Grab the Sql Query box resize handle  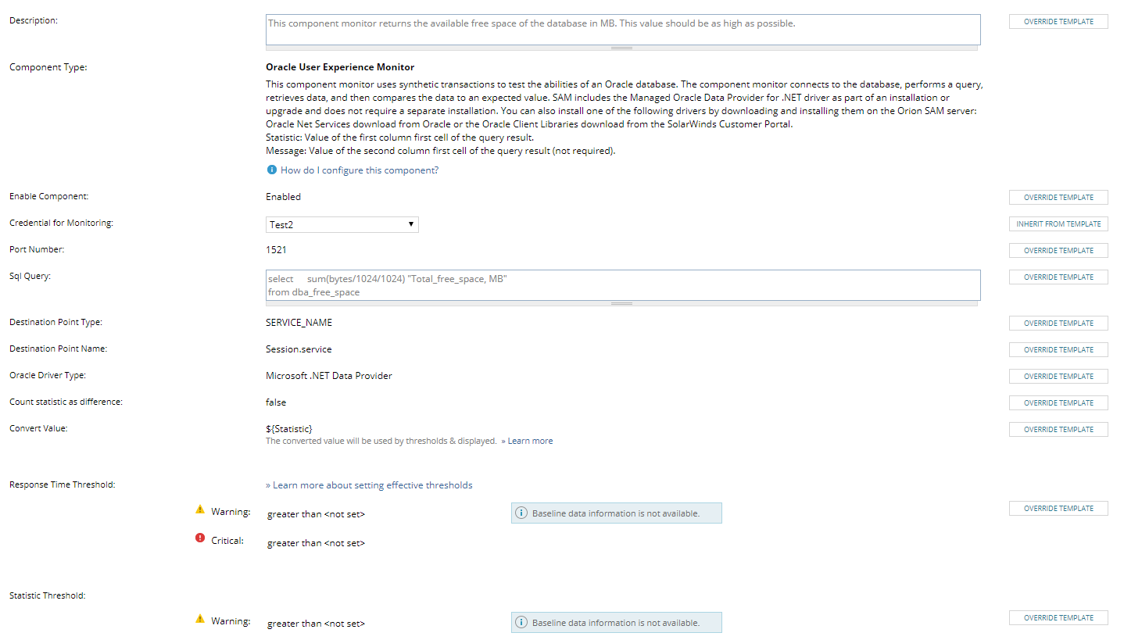click(622, 303)
